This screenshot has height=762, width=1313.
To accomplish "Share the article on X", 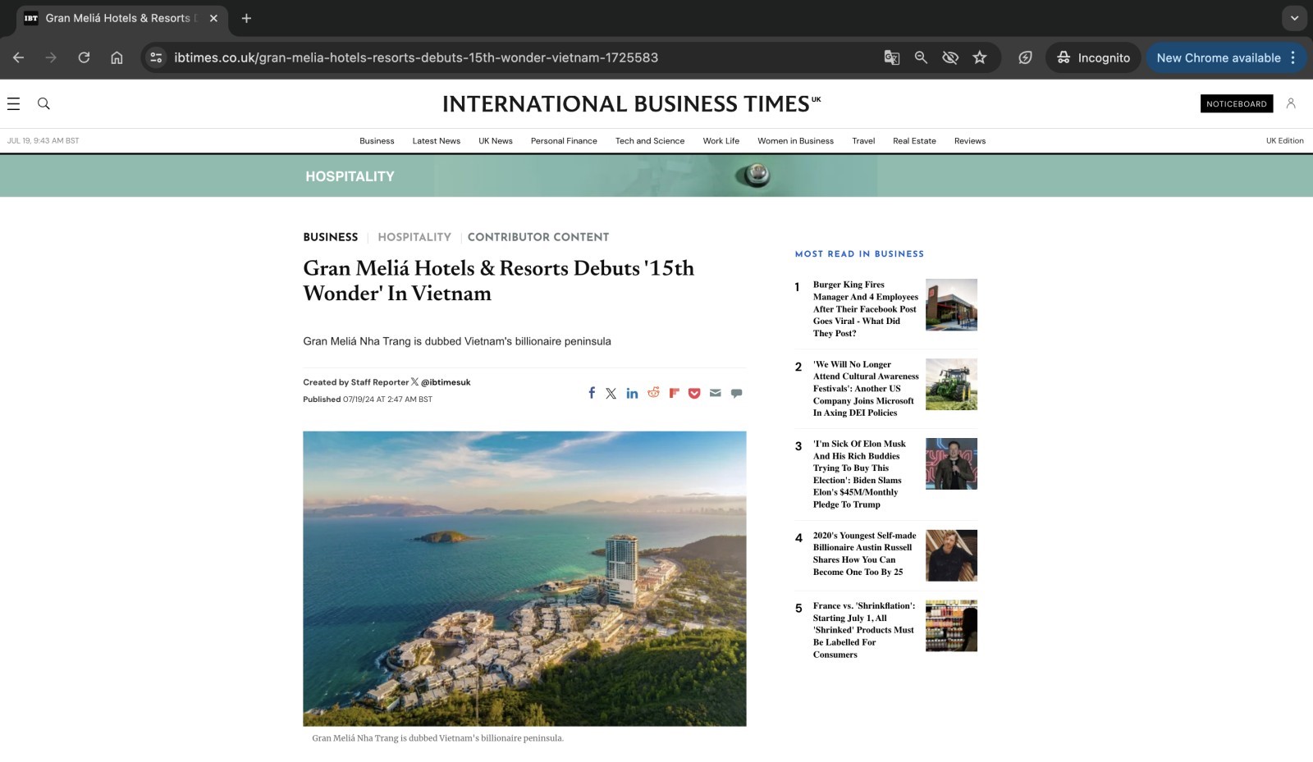I will 611,393.
